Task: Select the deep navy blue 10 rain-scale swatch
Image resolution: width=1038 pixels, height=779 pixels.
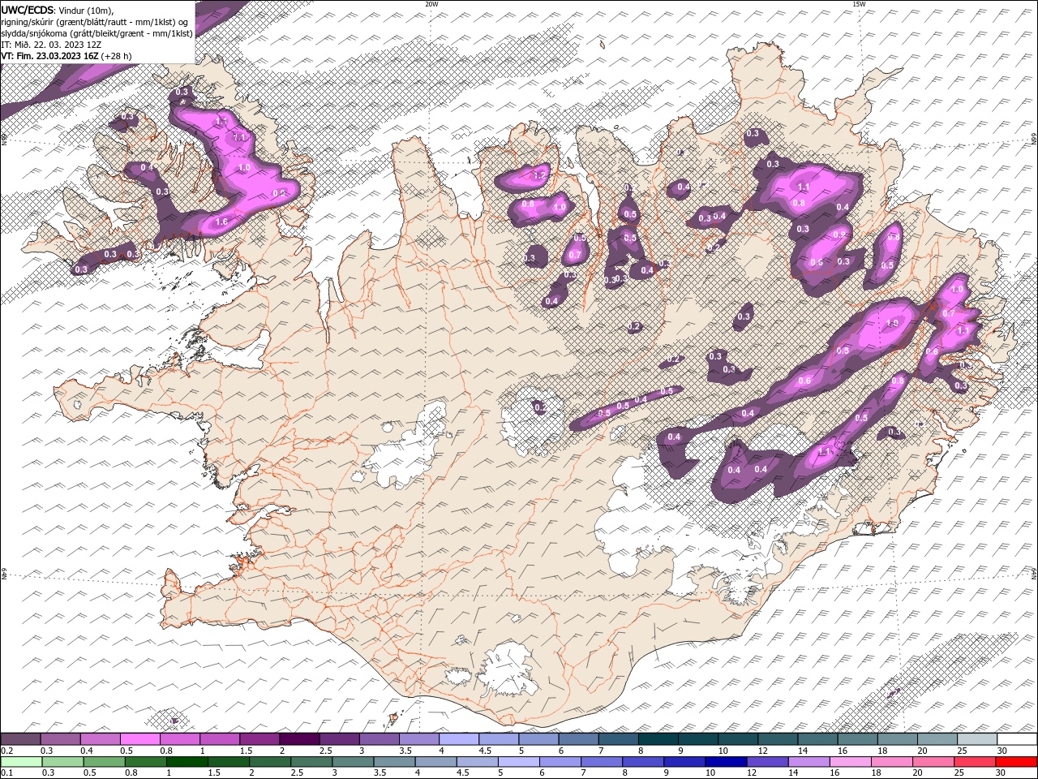Action: 726,762
